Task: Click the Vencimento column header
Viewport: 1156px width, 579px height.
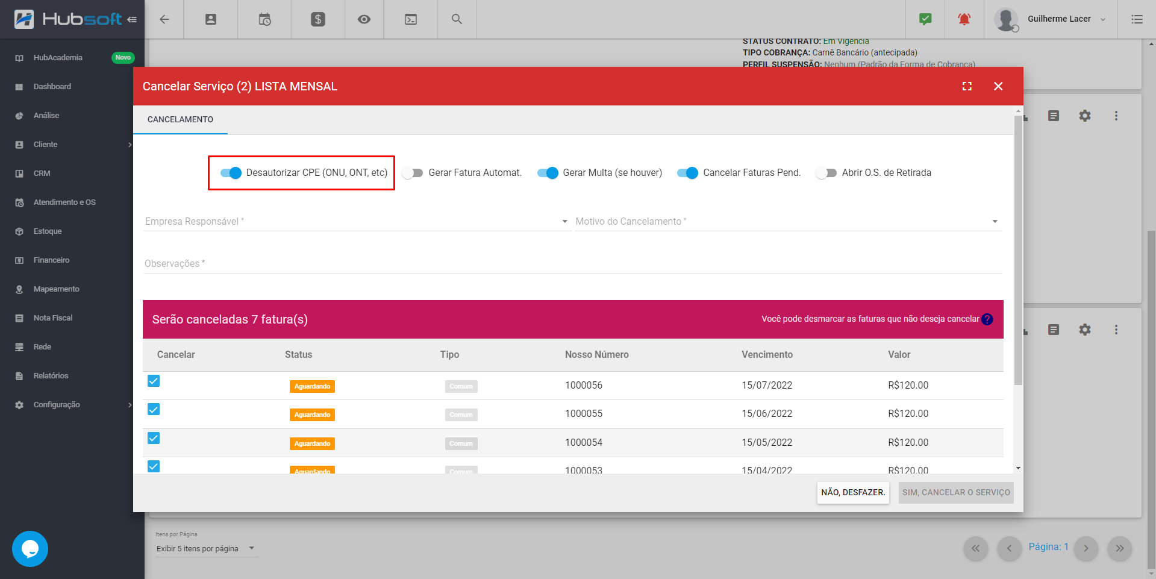Action: [x=767, y=355]
